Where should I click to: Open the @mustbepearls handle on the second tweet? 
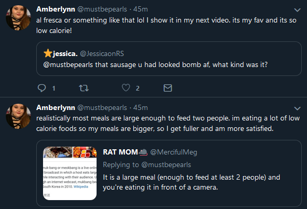102,108
